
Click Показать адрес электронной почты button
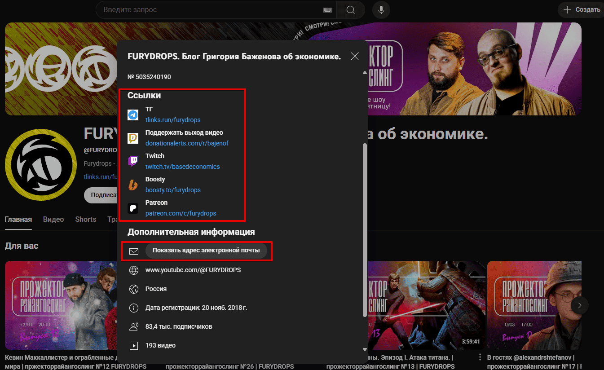coord(206,251)
